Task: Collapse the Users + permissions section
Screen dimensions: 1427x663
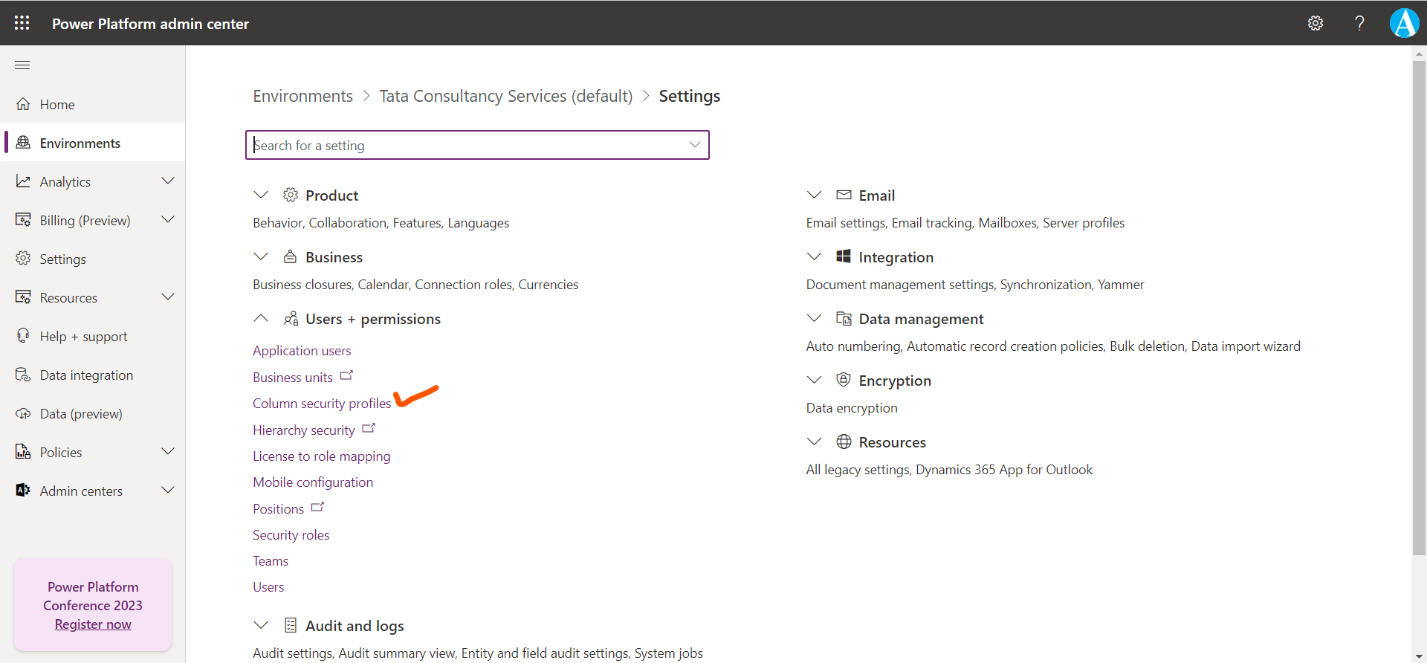Action: 261,319
